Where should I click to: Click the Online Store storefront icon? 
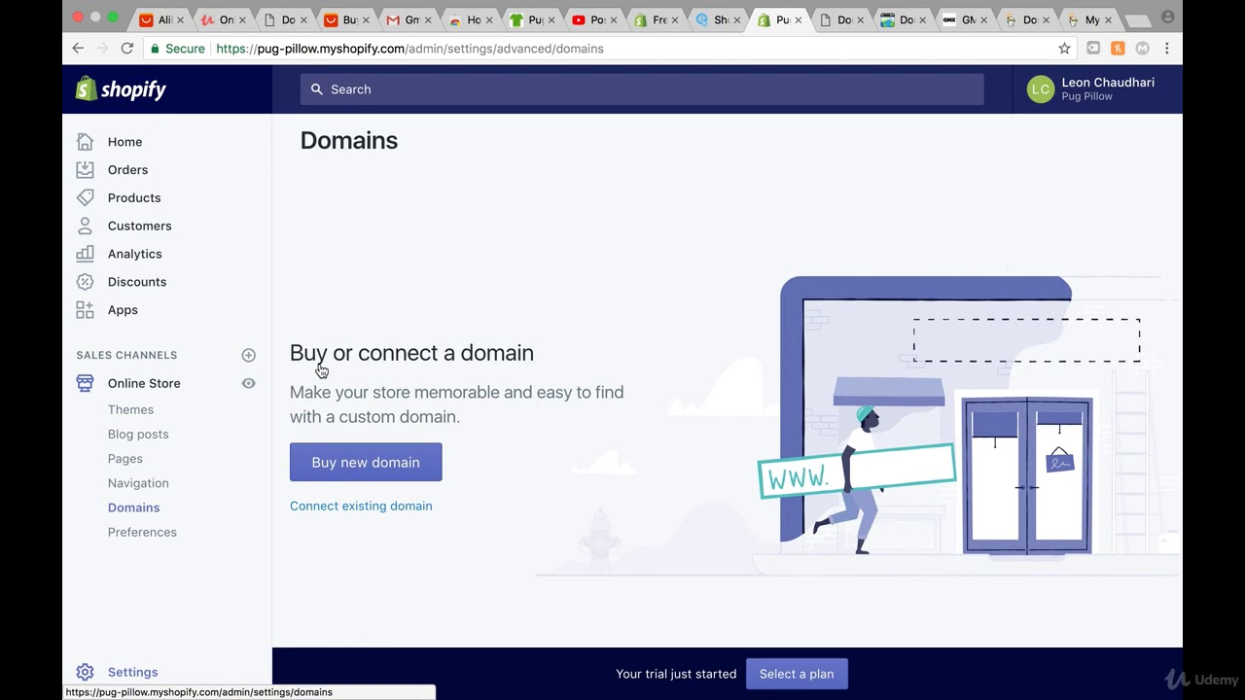click(x=86, y=383)
